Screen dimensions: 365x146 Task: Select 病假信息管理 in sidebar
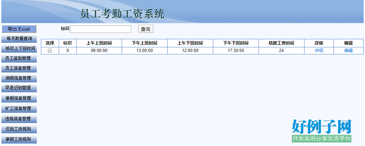pos(19,78)
